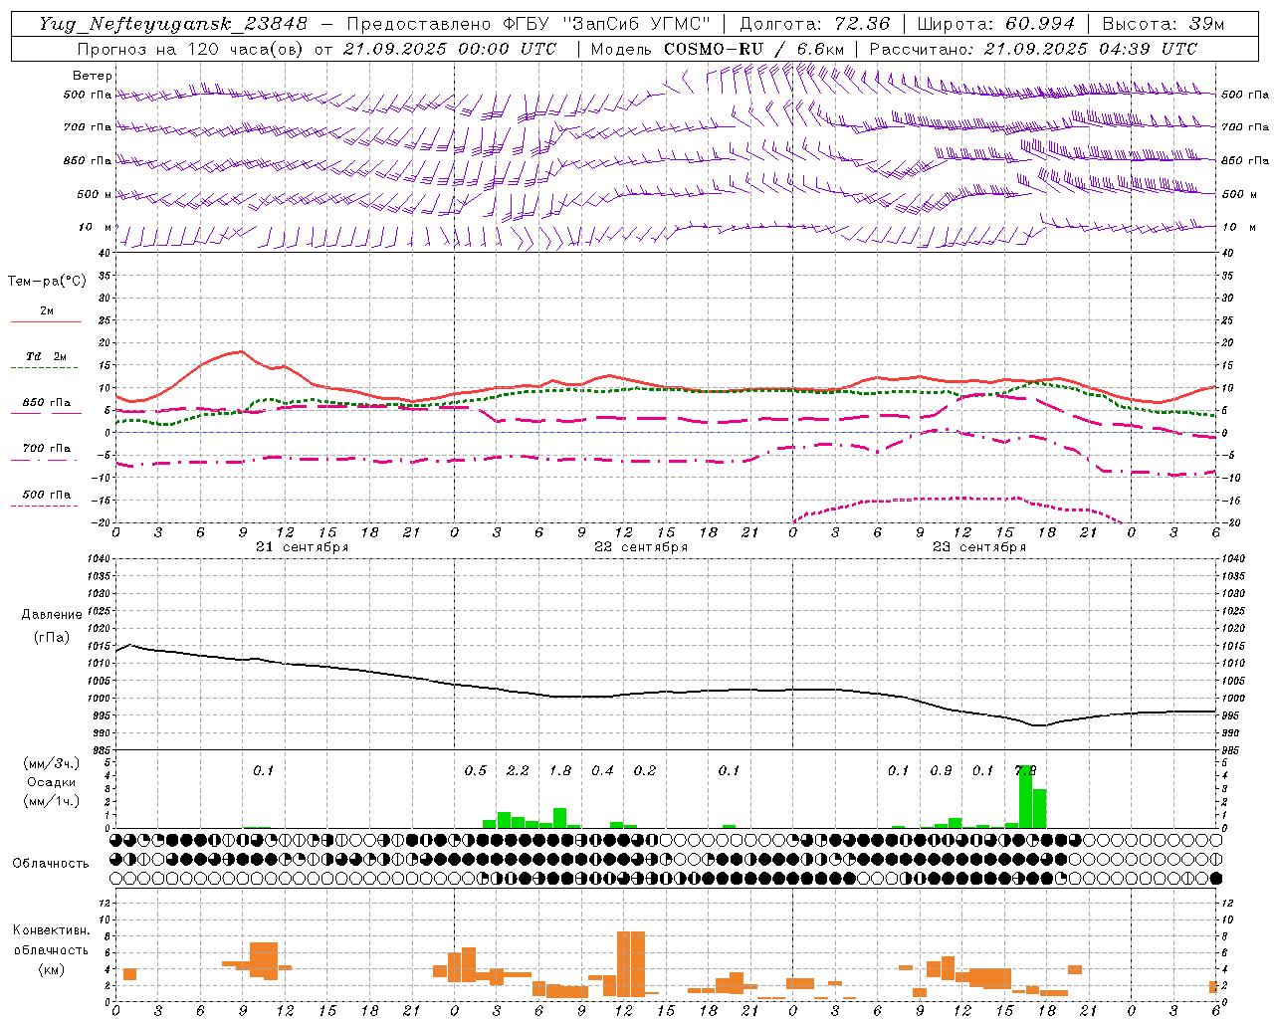1274x1019 pixels.
Task: Click the Облачность row label
Action: tap(51, 864)
